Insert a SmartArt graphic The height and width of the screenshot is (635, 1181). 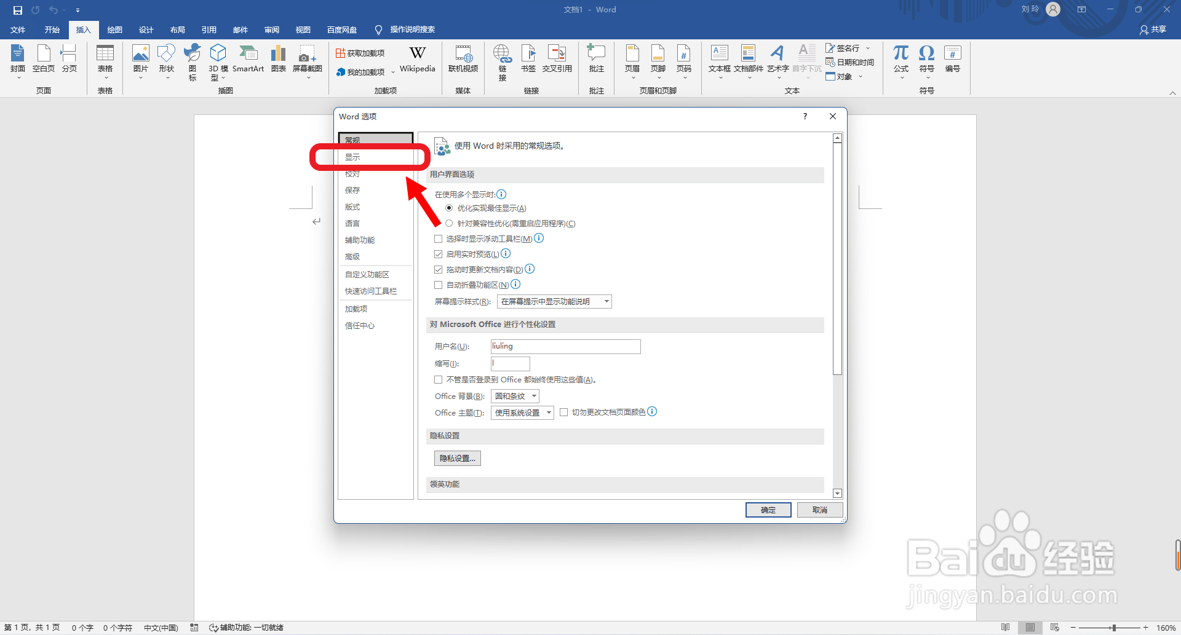(248, 60)
